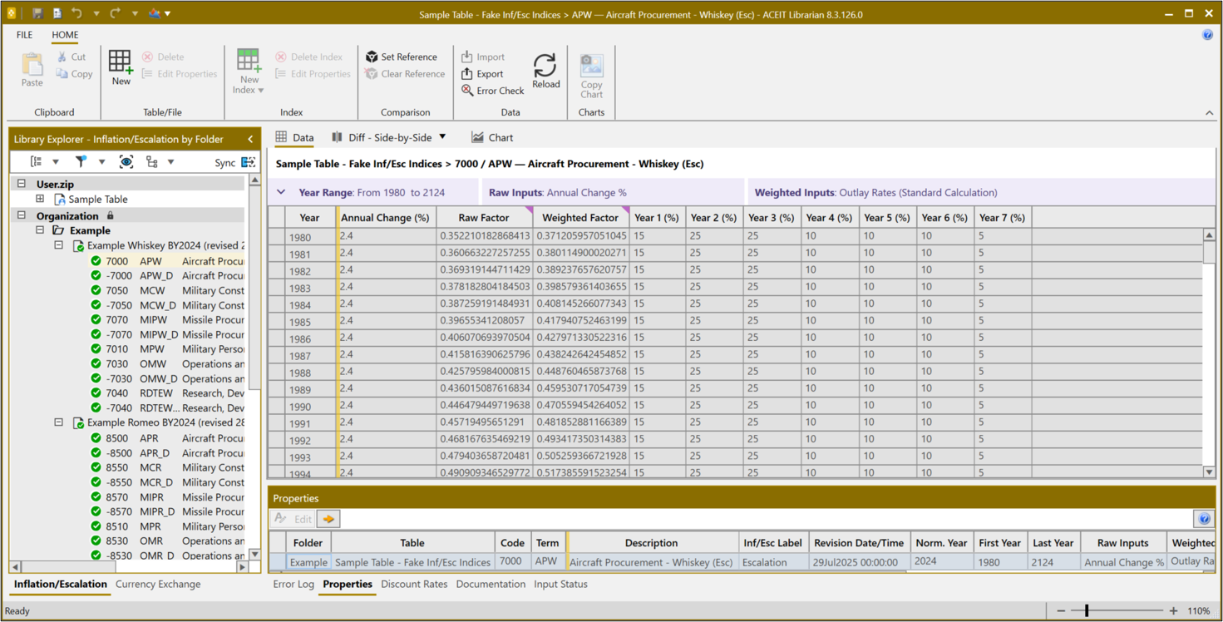
Task: Click Clear Reference icon
Action: (372, 74)
